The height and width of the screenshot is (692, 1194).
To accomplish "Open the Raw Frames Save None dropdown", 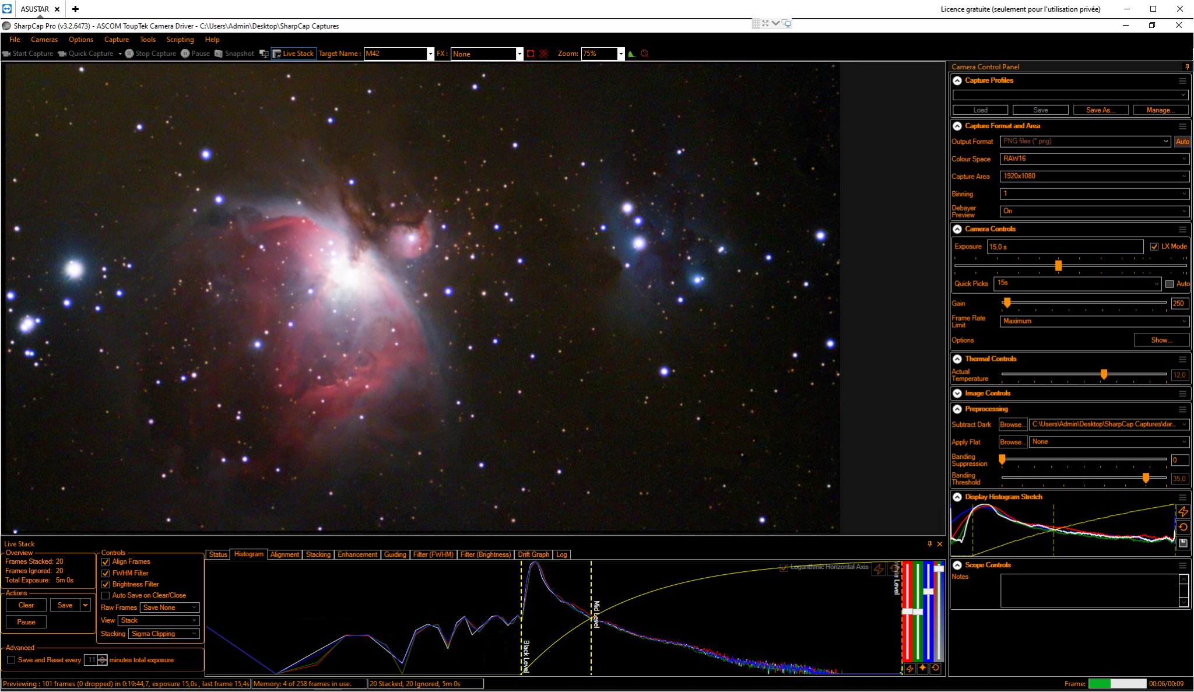I will (170, 607).
